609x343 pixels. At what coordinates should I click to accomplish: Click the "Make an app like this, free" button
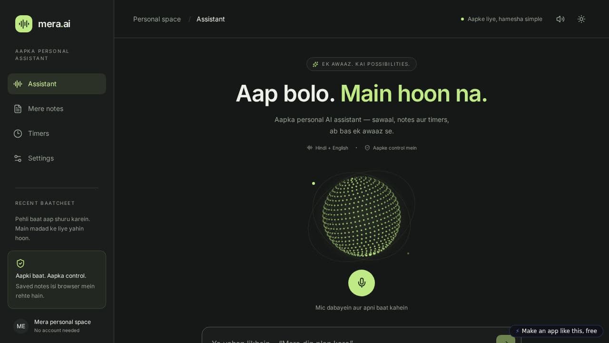click(x=556, y=331)
